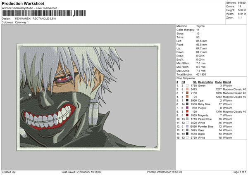248x175 pixels.
Task: Click 'Wilcom EmbroideryStudio – Level 3 Advanced' text
Action: point(29,8)
